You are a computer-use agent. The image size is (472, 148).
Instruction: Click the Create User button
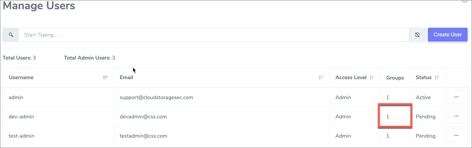pos(448,35)
